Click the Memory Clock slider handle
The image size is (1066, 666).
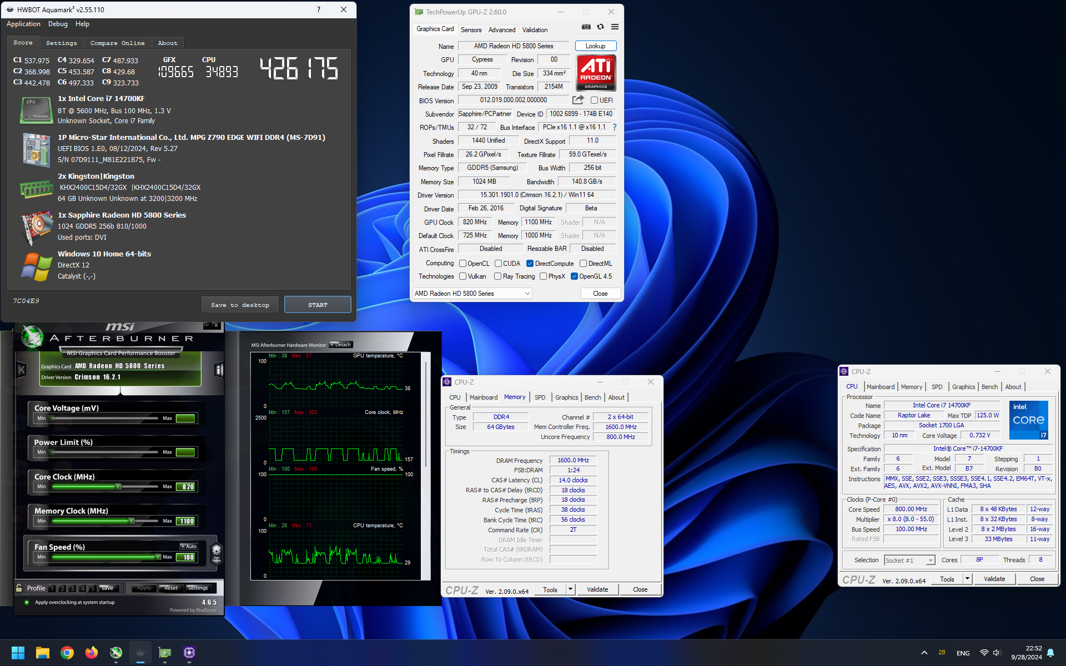point(132,521)
